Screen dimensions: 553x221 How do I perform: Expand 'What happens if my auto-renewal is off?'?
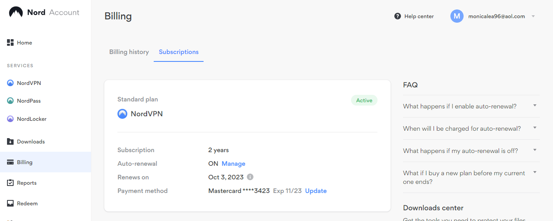(535, 150)
